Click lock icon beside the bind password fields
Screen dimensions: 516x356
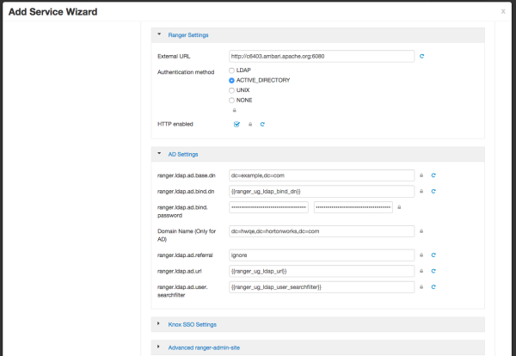coord(399,206)
